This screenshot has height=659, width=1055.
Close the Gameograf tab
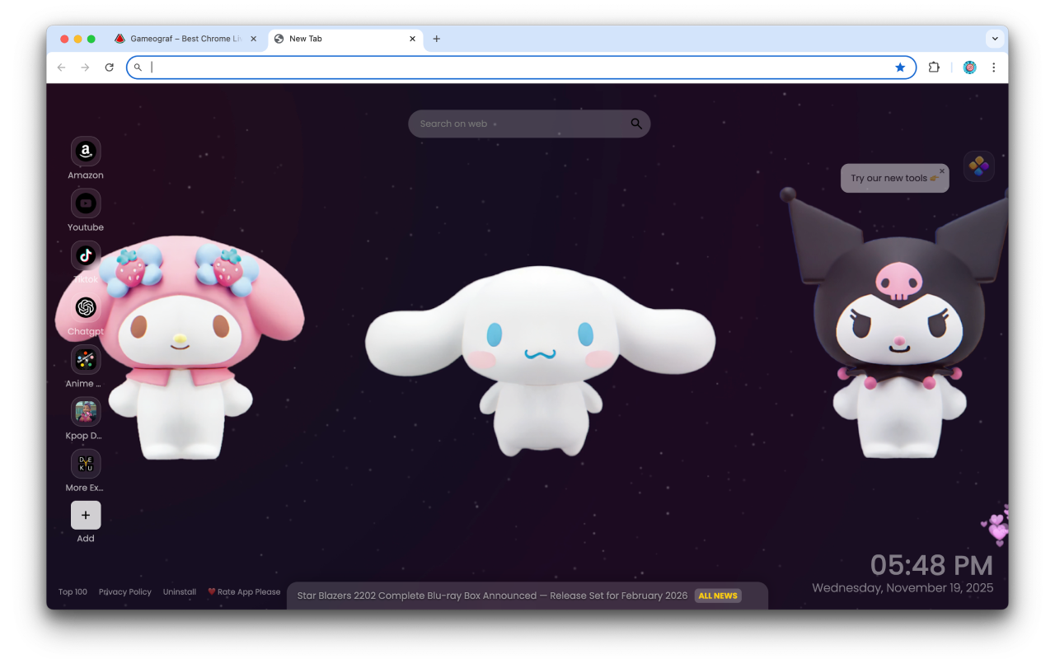tap(253, 39)
